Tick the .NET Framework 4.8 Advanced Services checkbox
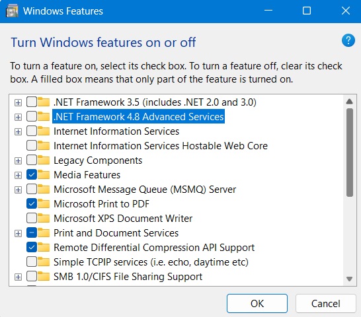Screen dimensions: 361x317 click(32, 116)
